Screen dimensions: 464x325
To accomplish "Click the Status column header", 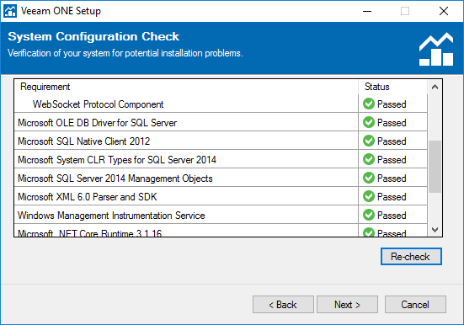I will (393, 87).
